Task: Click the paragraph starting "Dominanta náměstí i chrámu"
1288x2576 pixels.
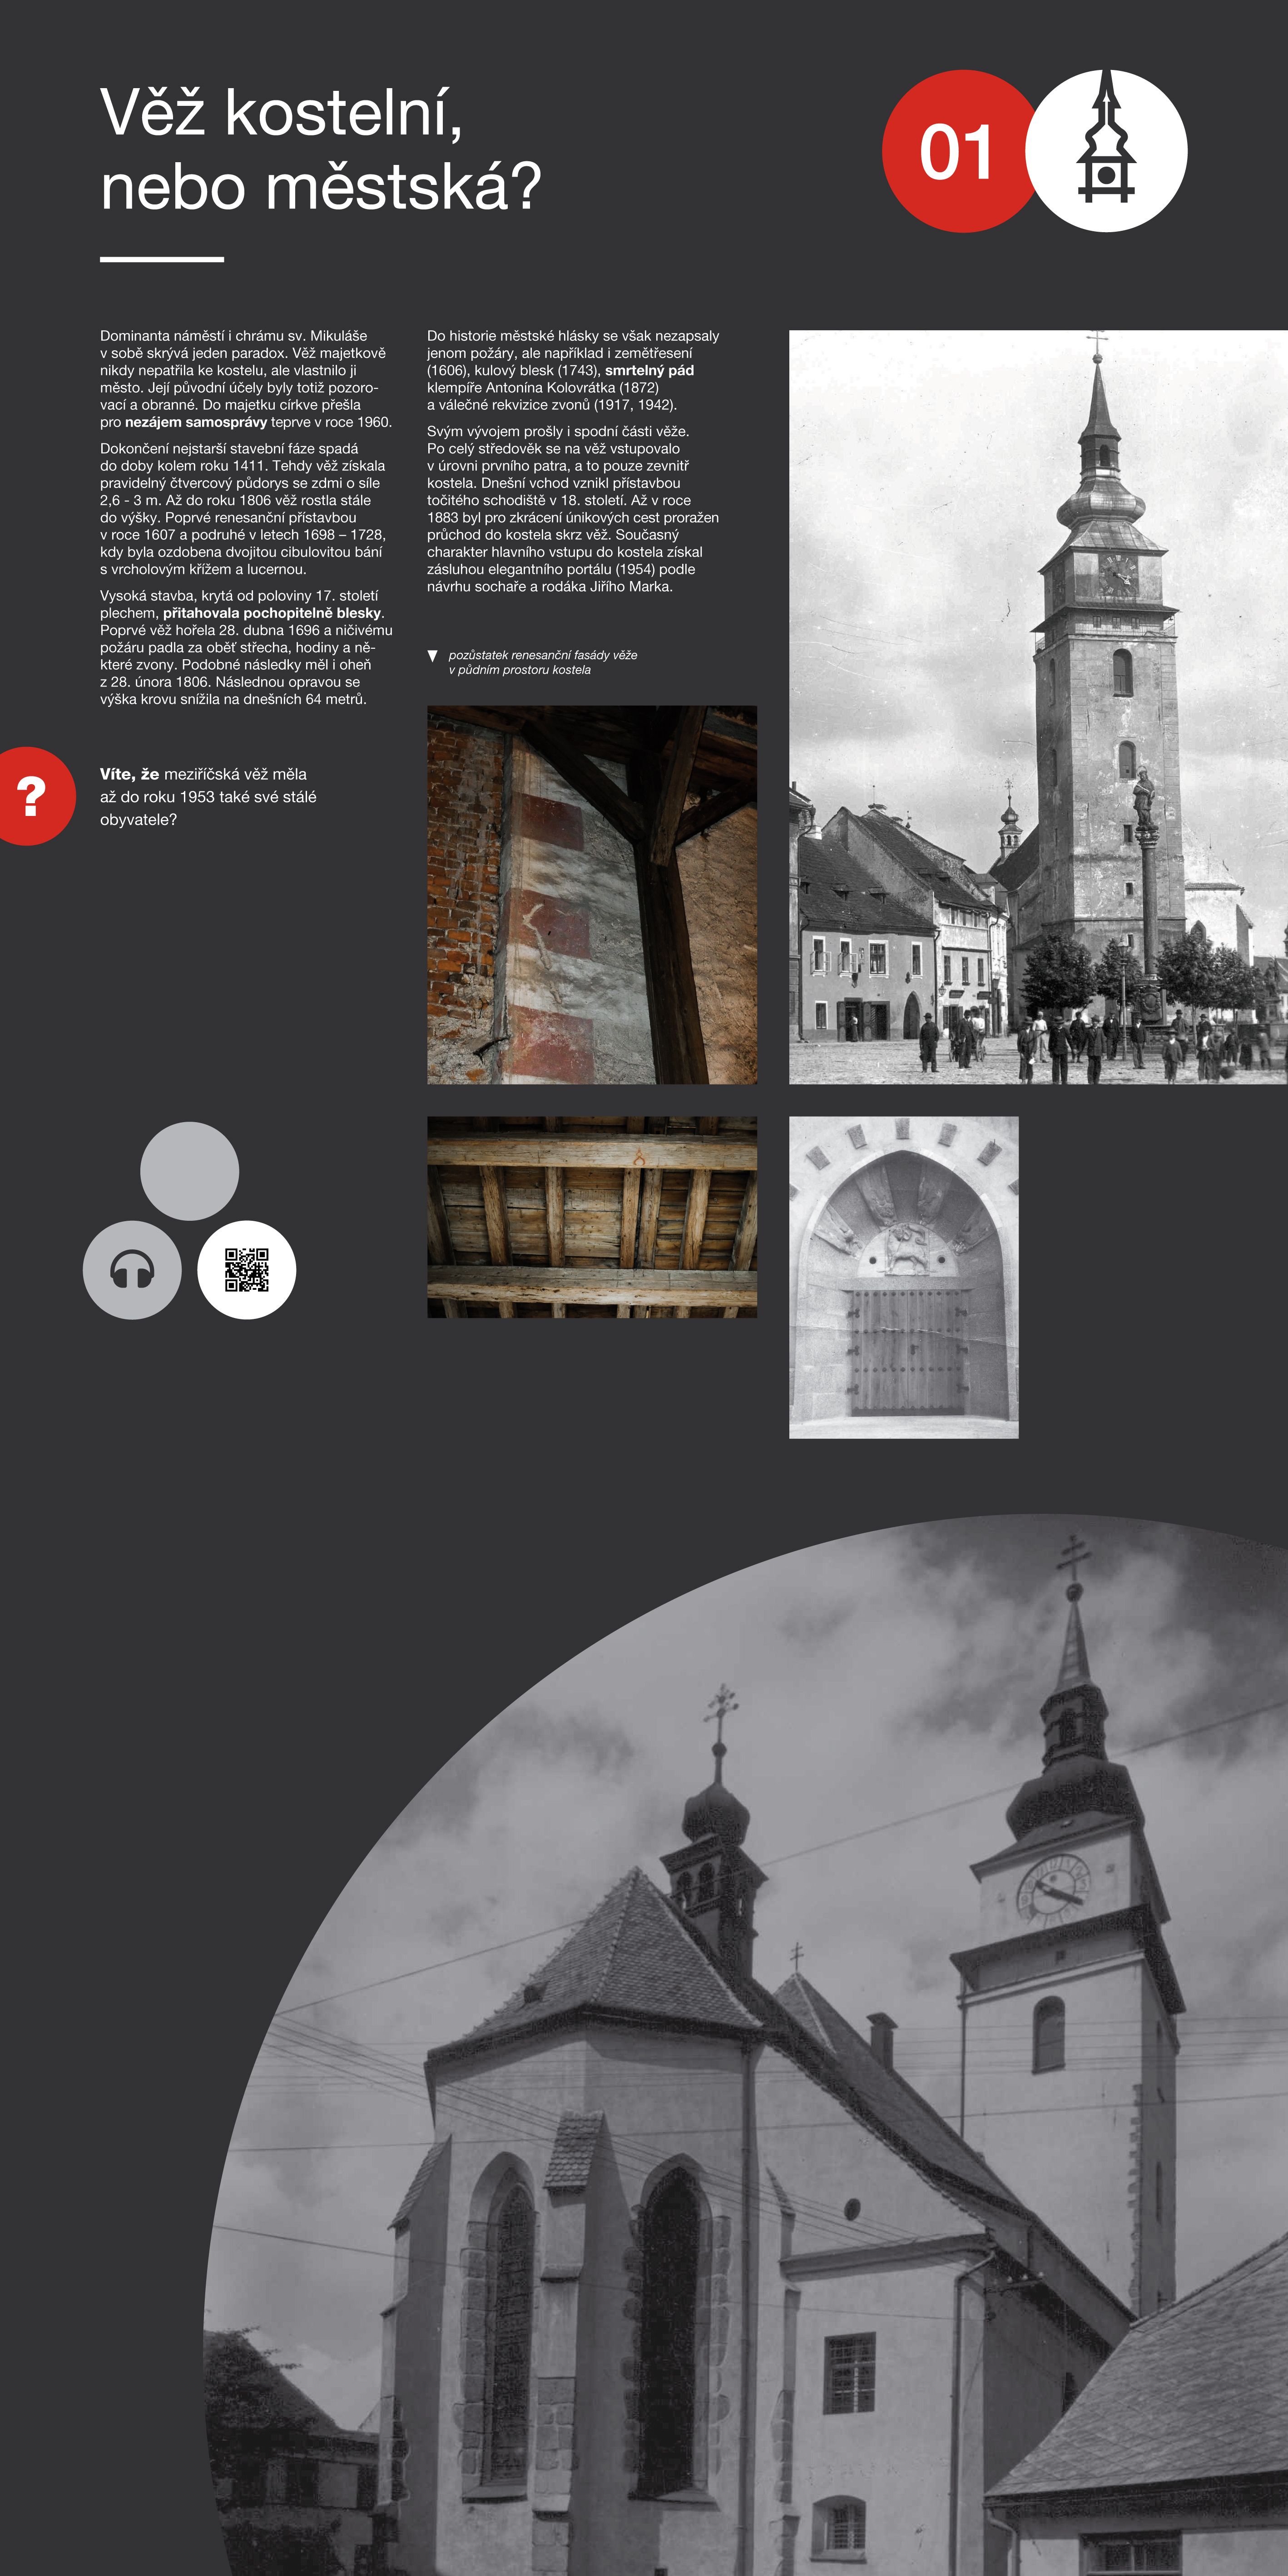Action: point(246,379)
